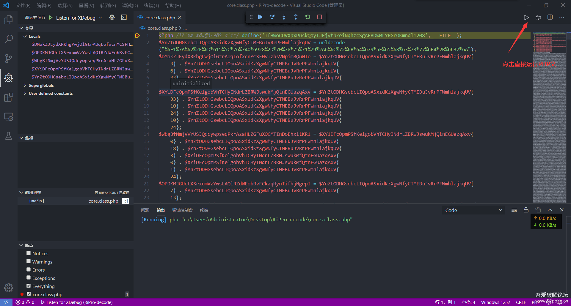
Task: Open the Code output channel dropdown
Action: coord(473,210)
